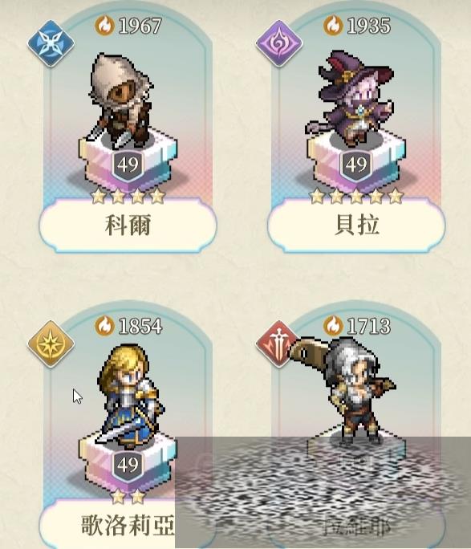Click the four-star rating on 科爾's card
Screen dimensions: 471x549
128,197
